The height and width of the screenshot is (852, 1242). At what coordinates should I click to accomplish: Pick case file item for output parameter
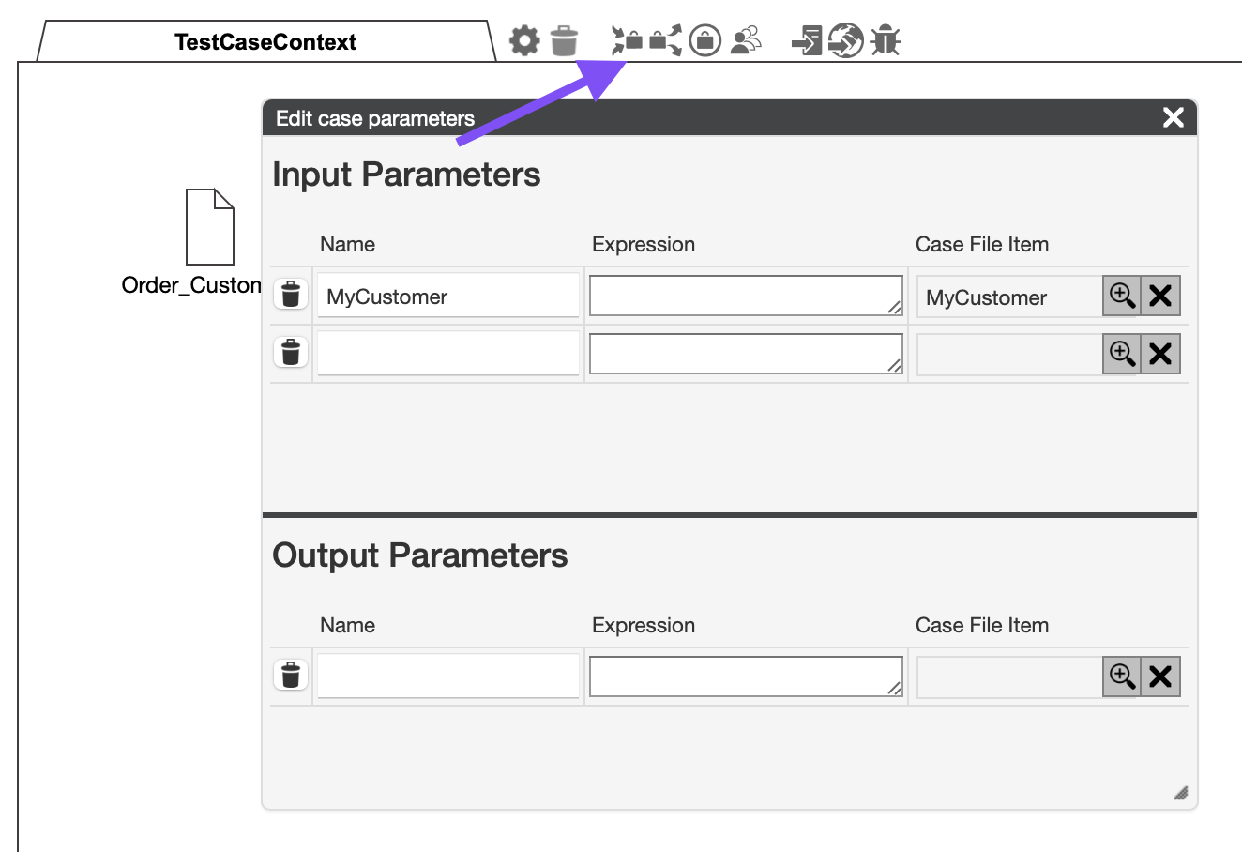click(1122, 677)
